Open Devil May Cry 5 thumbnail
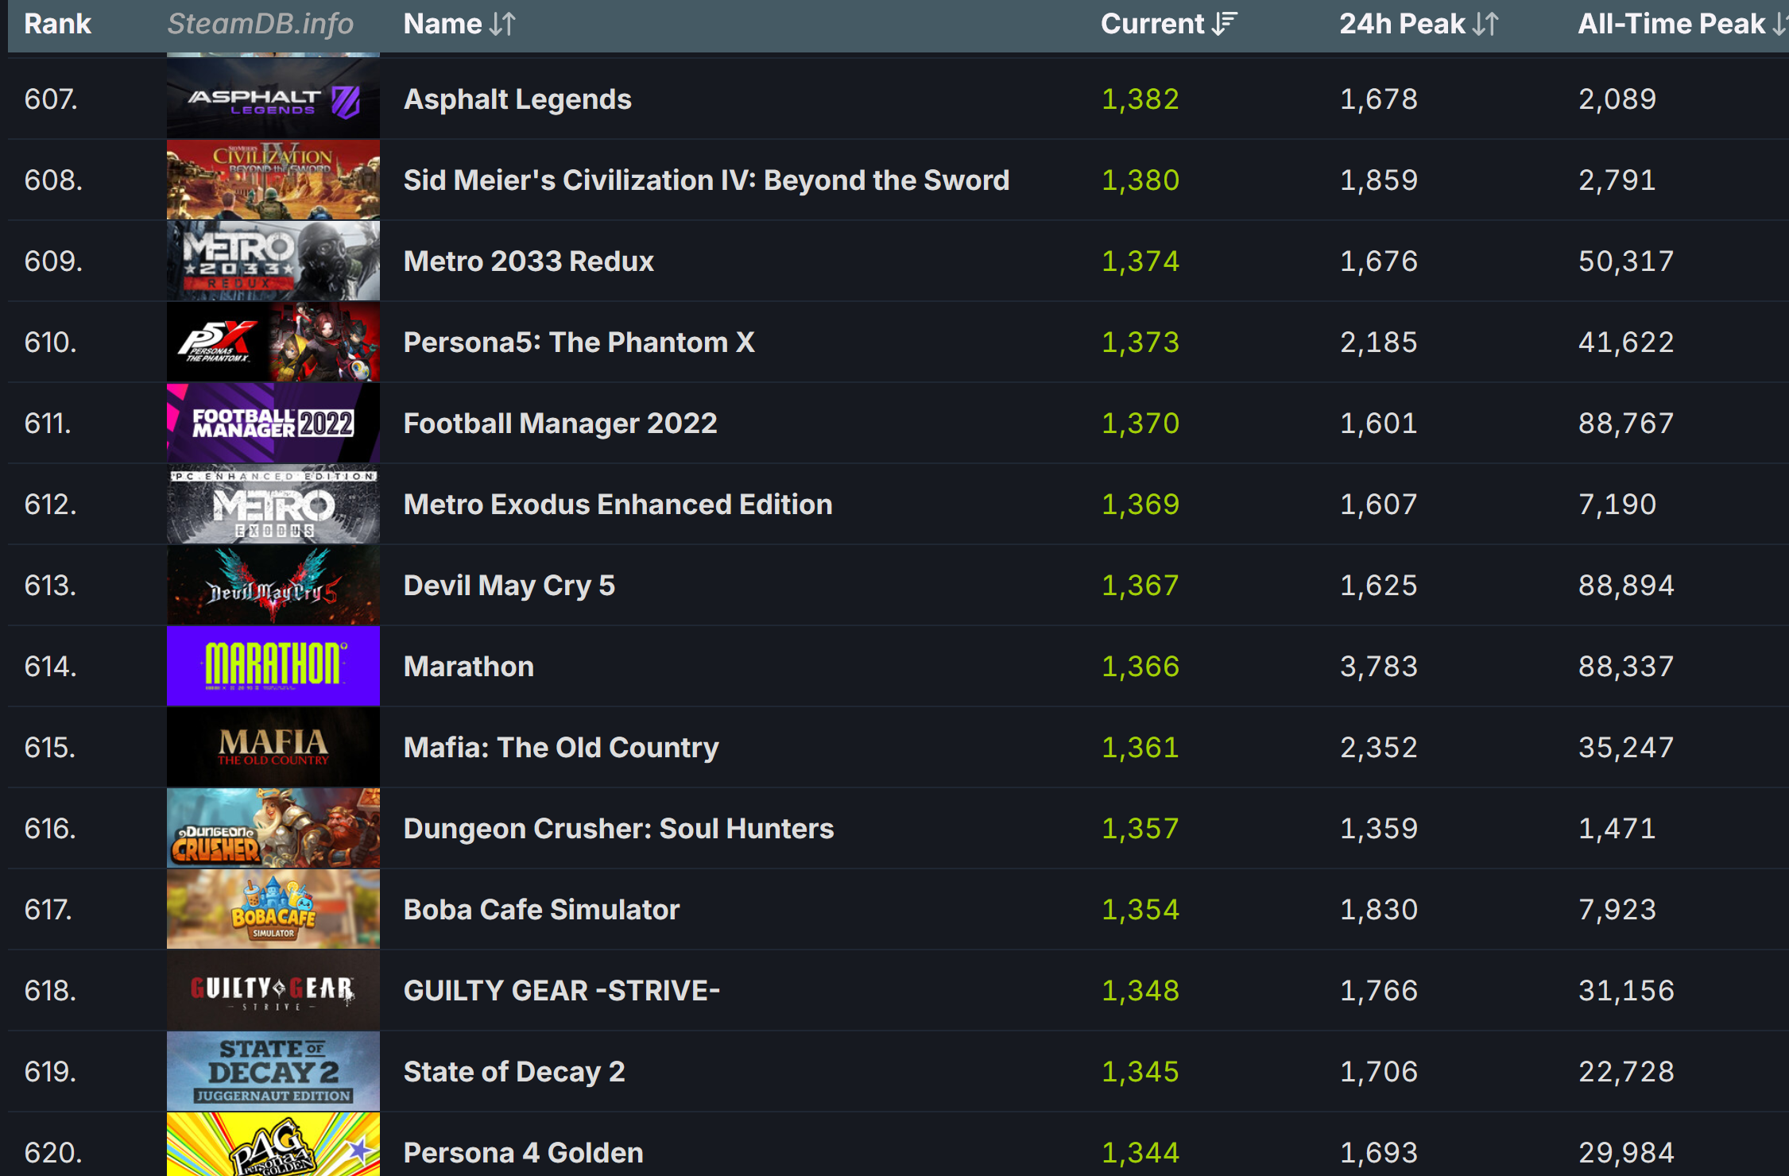 [x=273, y=586]
